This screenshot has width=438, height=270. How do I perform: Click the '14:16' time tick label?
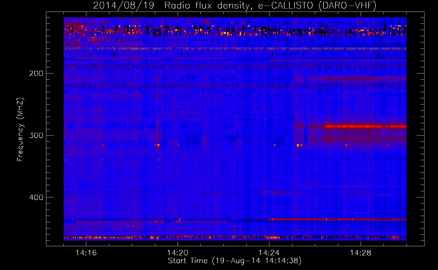[86, 253]
